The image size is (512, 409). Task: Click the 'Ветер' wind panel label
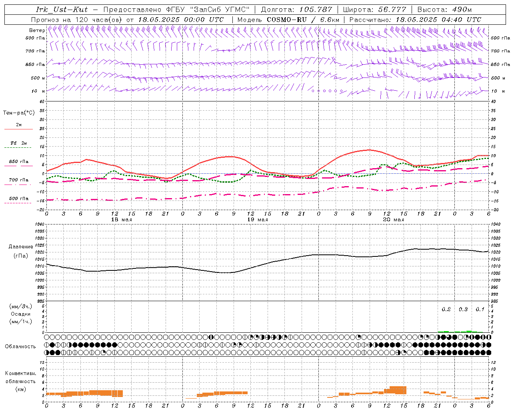pos(37,30)
